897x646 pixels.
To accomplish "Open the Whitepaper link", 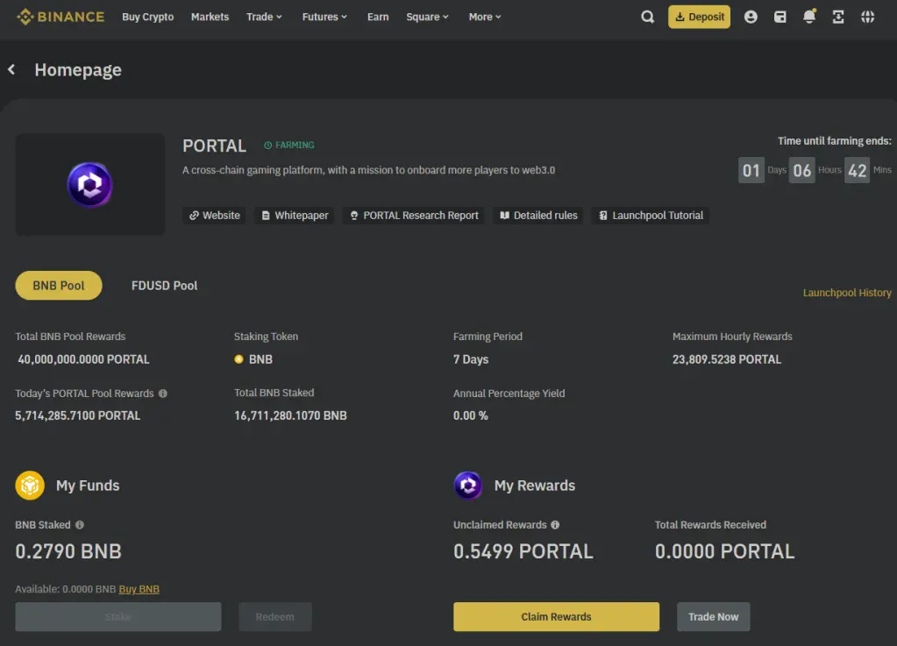I will coord(295,216).
